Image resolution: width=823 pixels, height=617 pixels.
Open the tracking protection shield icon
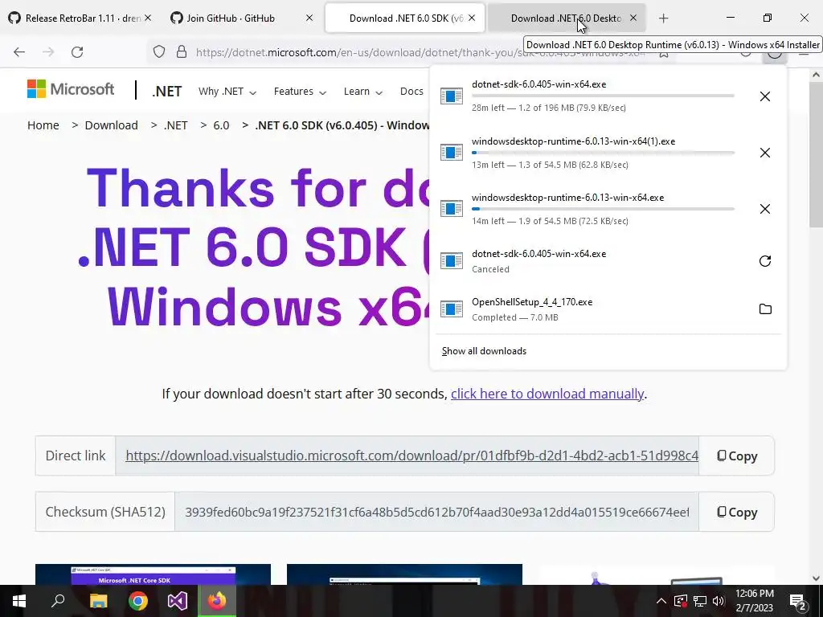pos(159,52)
